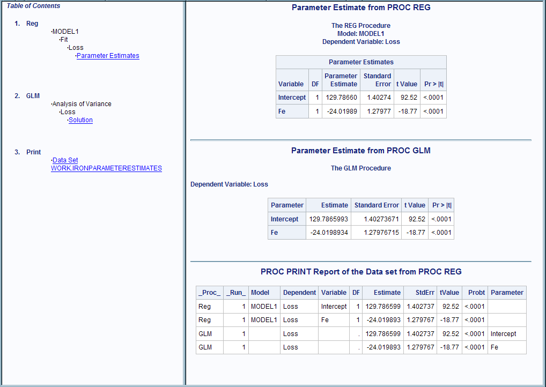The height and width of the screenshot is (387, 546).
Task: Select the Reg entry in Table of Contents
Action: click(32, 24)
